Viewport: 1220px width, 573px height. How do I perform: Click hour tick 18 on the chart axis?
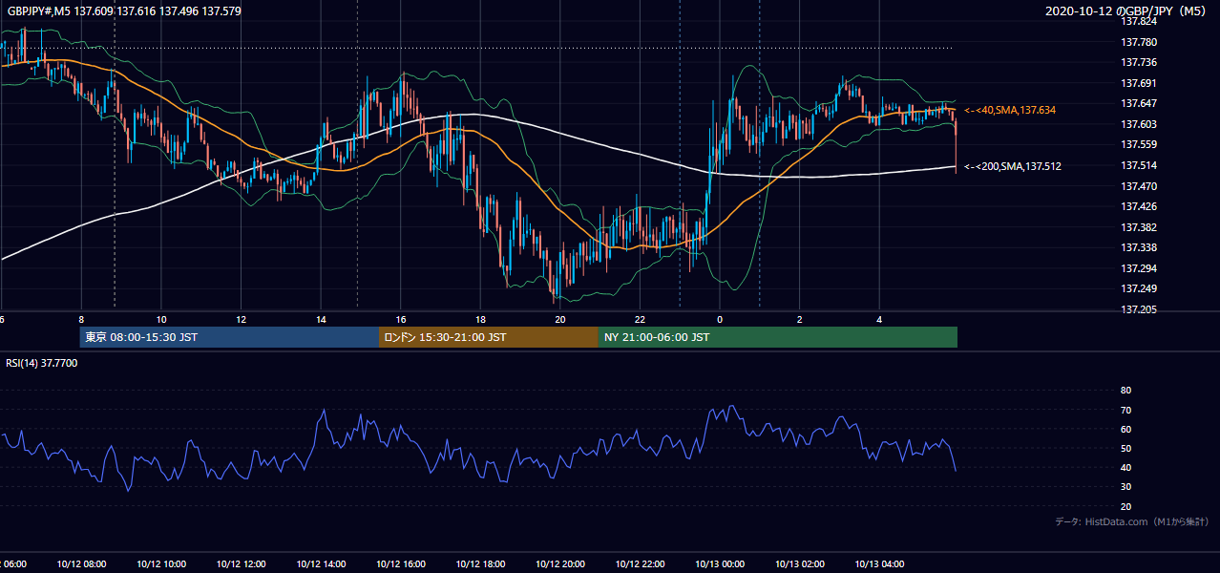click(x=480, y=320)
